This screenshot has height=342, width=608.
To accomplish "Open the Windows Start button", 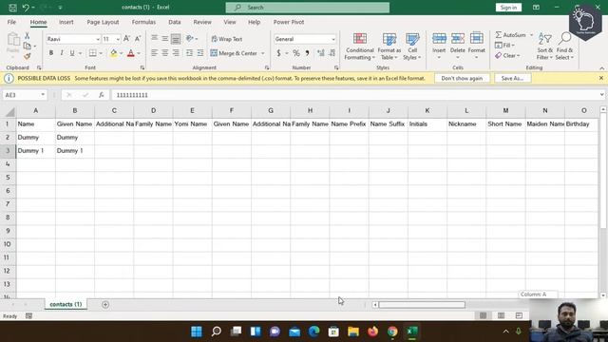I will point(197,332).
